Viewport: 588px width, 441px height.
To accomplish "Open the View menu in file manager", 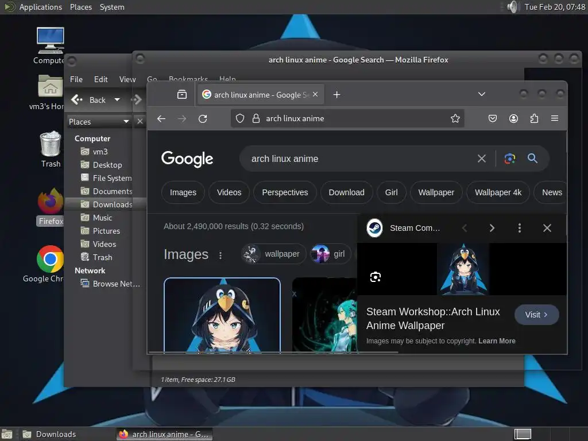I will tap(127, 79).
